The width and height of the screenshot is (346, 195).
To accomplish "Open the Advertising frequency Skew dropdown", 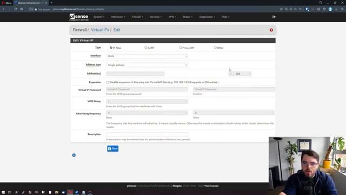I will tap(234, 113).
